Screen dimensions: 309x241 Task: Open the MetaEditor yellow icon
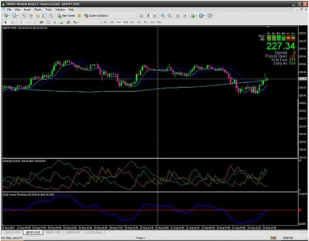(x=80, y=15)
